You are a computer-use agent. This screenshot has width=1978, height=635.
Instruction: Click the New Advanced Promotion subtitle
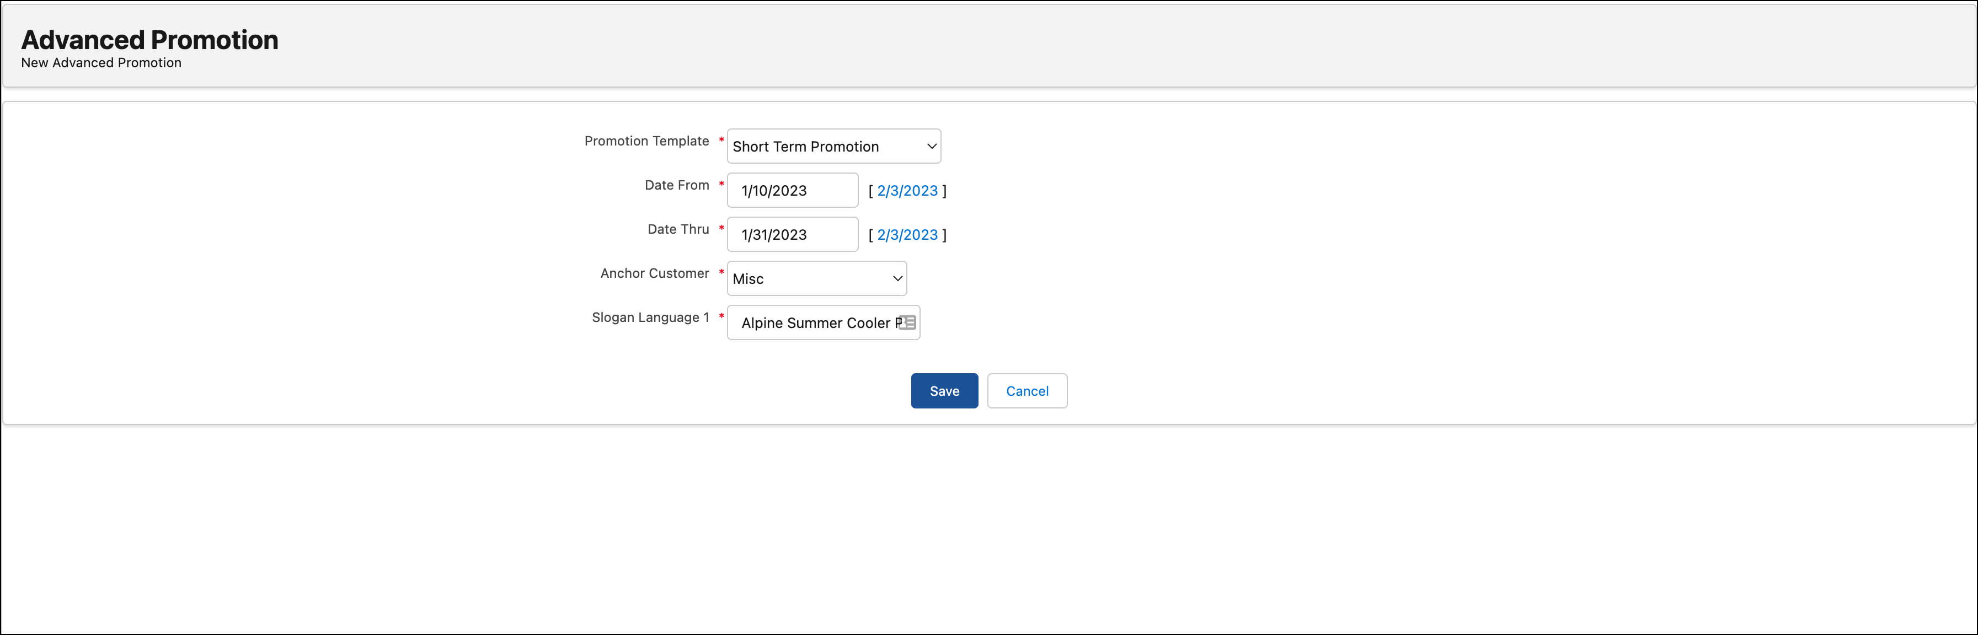100,62
